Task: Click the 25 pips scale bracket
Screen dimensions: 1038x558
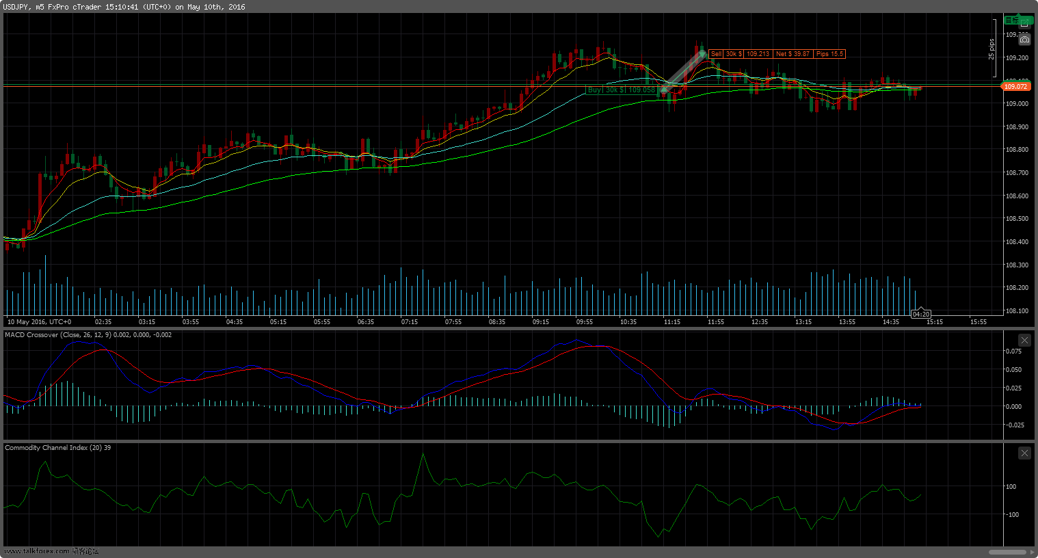Action: [x=994, y=48]
